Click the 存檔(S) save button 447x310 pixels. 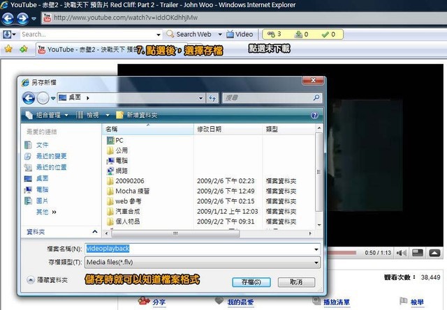click(x=251, y=282)
